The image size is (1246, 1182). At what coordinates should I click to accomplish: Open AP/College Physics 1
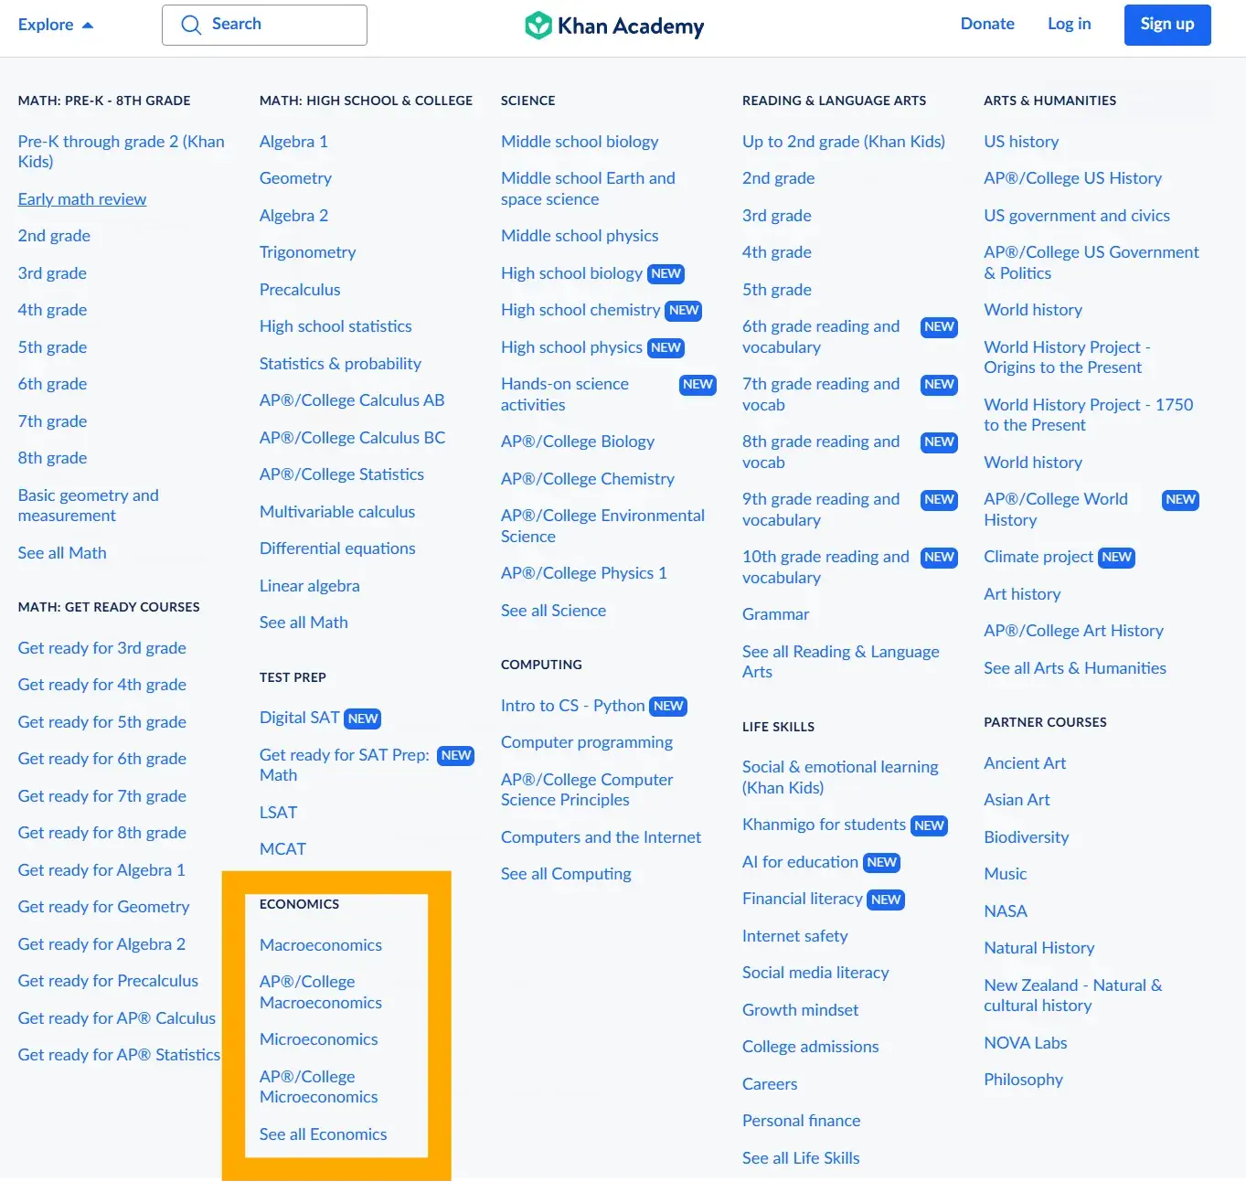pos(583,573)
